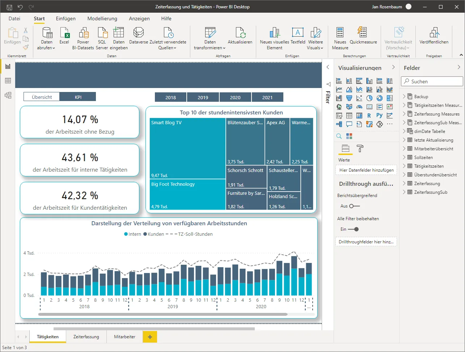Select the waterfall chart visual icon
Image resolution: width=465 pixels, height=352 pixels.
(339, 98)
